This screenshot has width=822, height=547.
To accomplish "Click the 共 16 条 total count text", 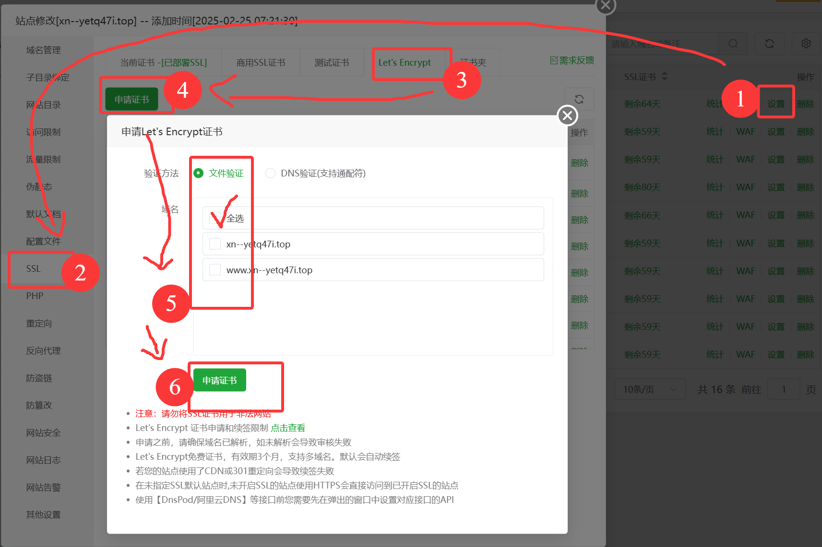I will (716, 389).
